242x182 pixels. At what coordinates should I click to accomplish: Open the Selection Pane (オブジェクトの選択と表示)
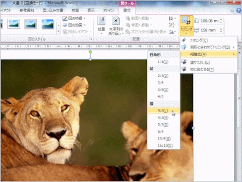click(146, 32)
